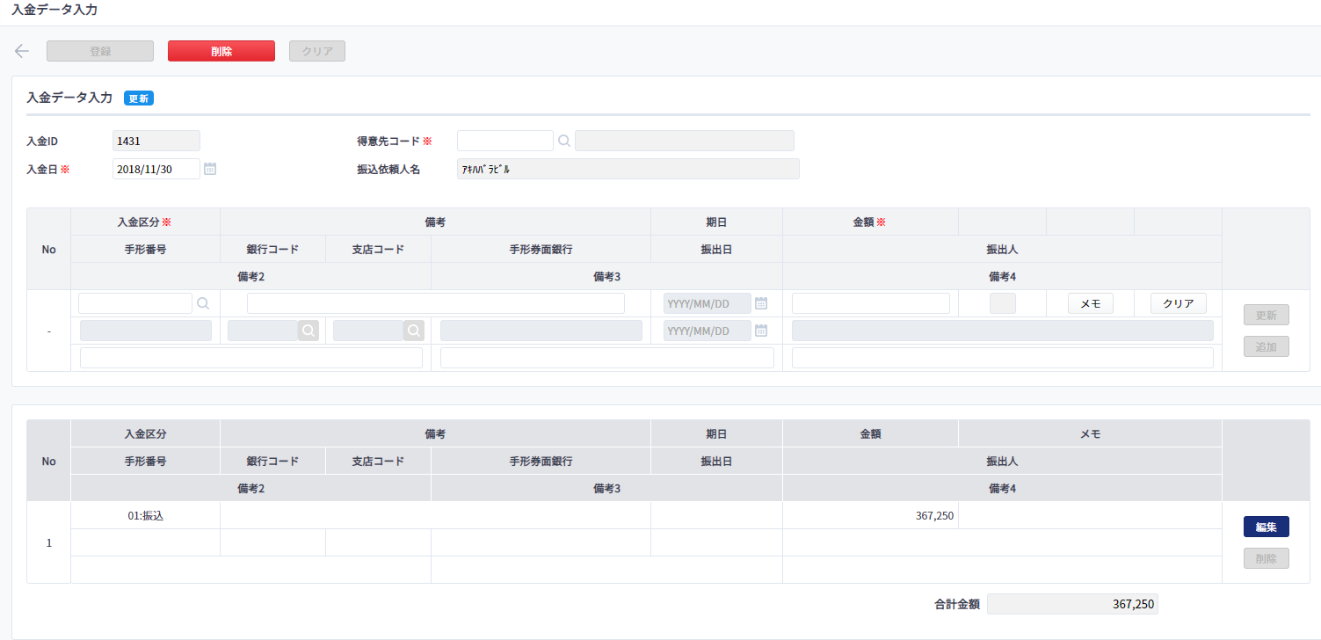Click the メモ column header in the lower table
Viewport: 1321px width, 640px height.
tap(1090, 434)
